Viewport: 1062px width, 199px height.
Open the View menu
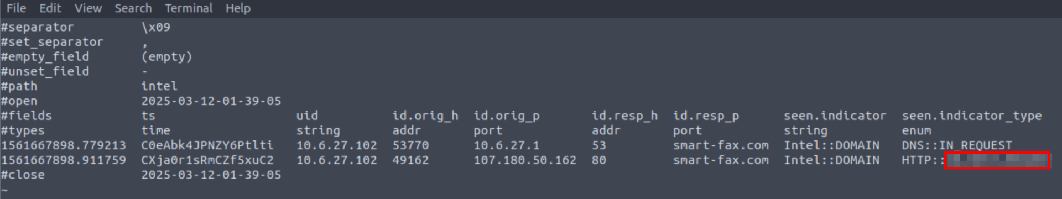(88, 8)
